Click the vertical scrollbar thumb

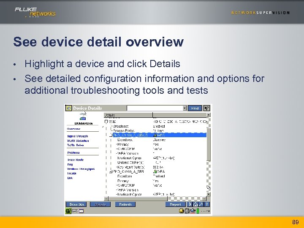(x=209, y=145)
